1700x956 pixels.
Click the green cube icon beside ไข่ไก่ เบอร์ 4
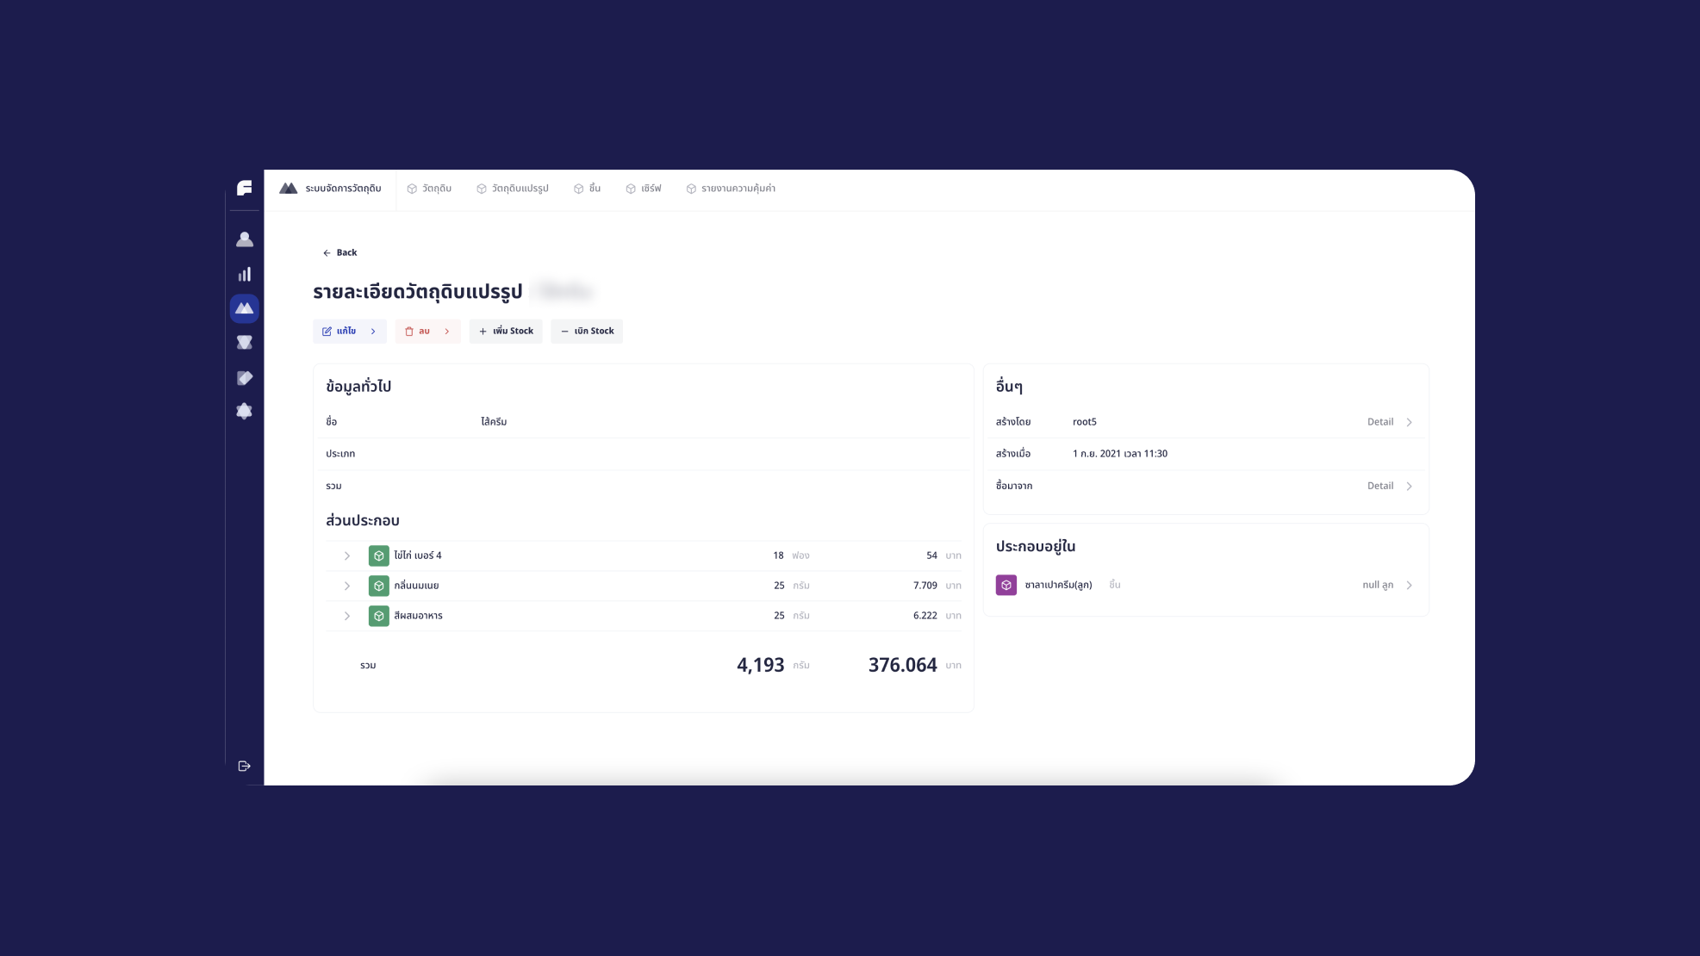click(378, 556)
